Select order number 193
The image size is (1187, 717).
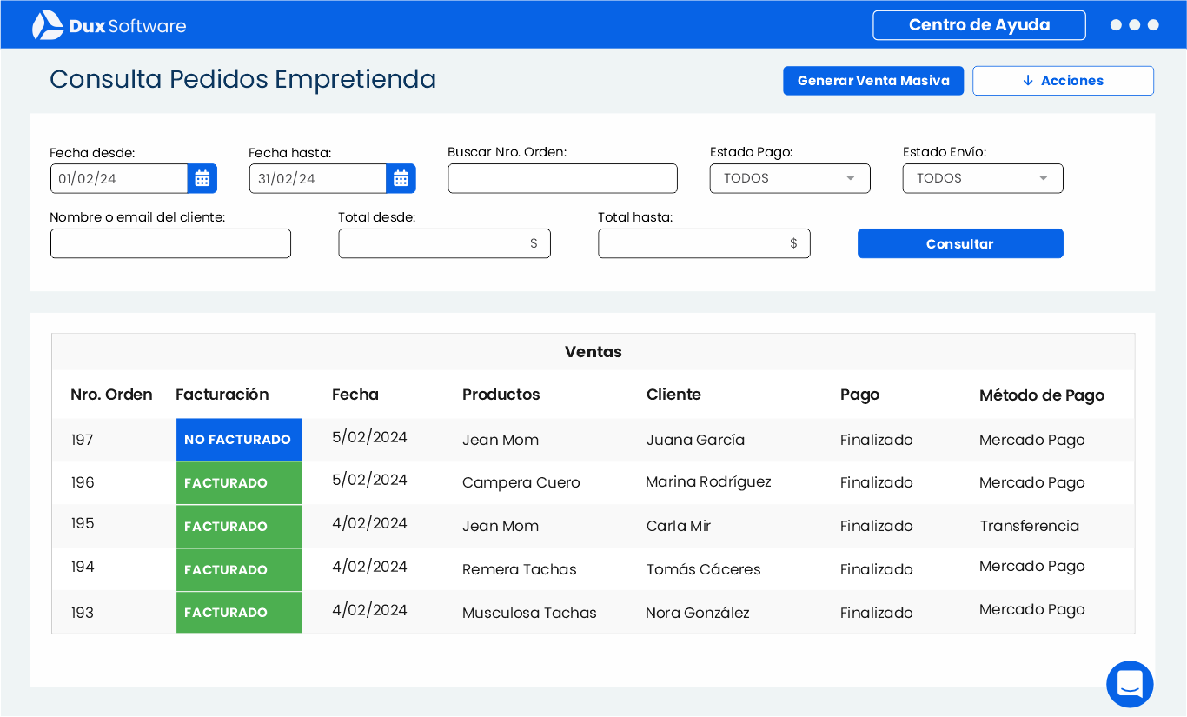click(83, 613)
